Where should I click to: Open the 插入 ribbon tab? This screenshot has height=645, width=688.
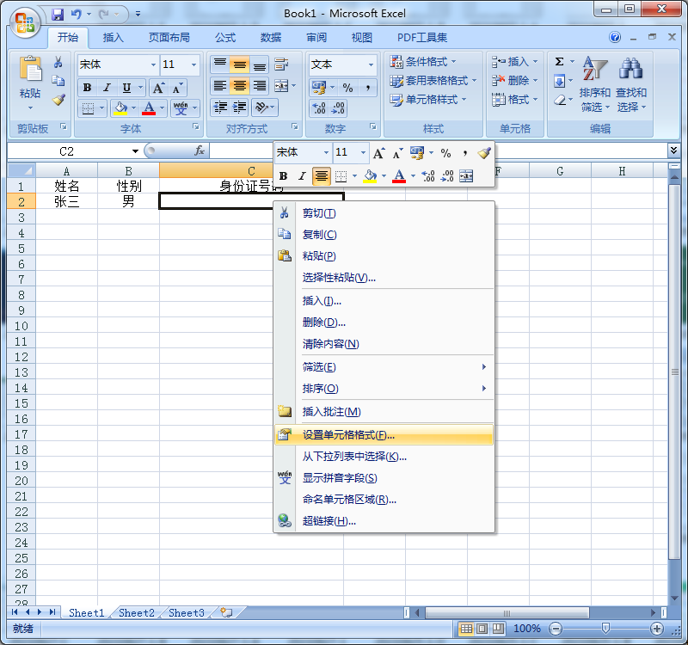pyautogui.click(x=114, y=38)
